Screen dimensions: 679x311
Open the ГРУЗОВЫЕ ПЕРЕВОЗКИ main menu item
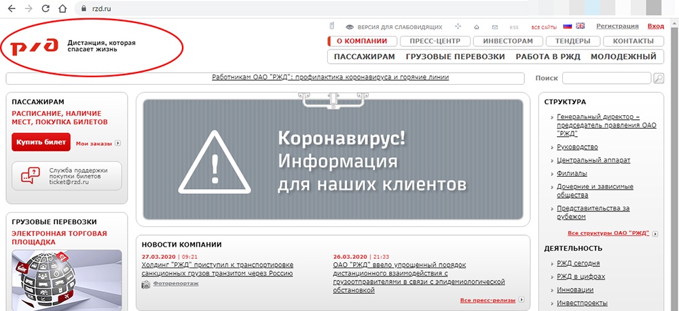456,57
